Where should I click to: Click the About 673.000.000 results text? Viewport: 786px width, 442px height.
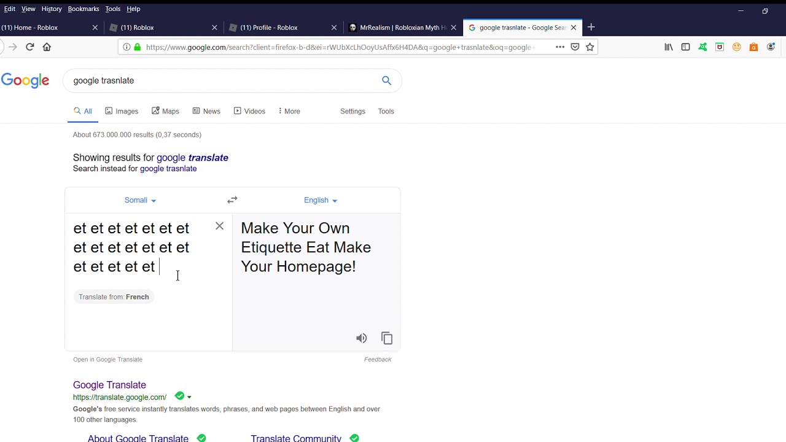click(137, 134)
